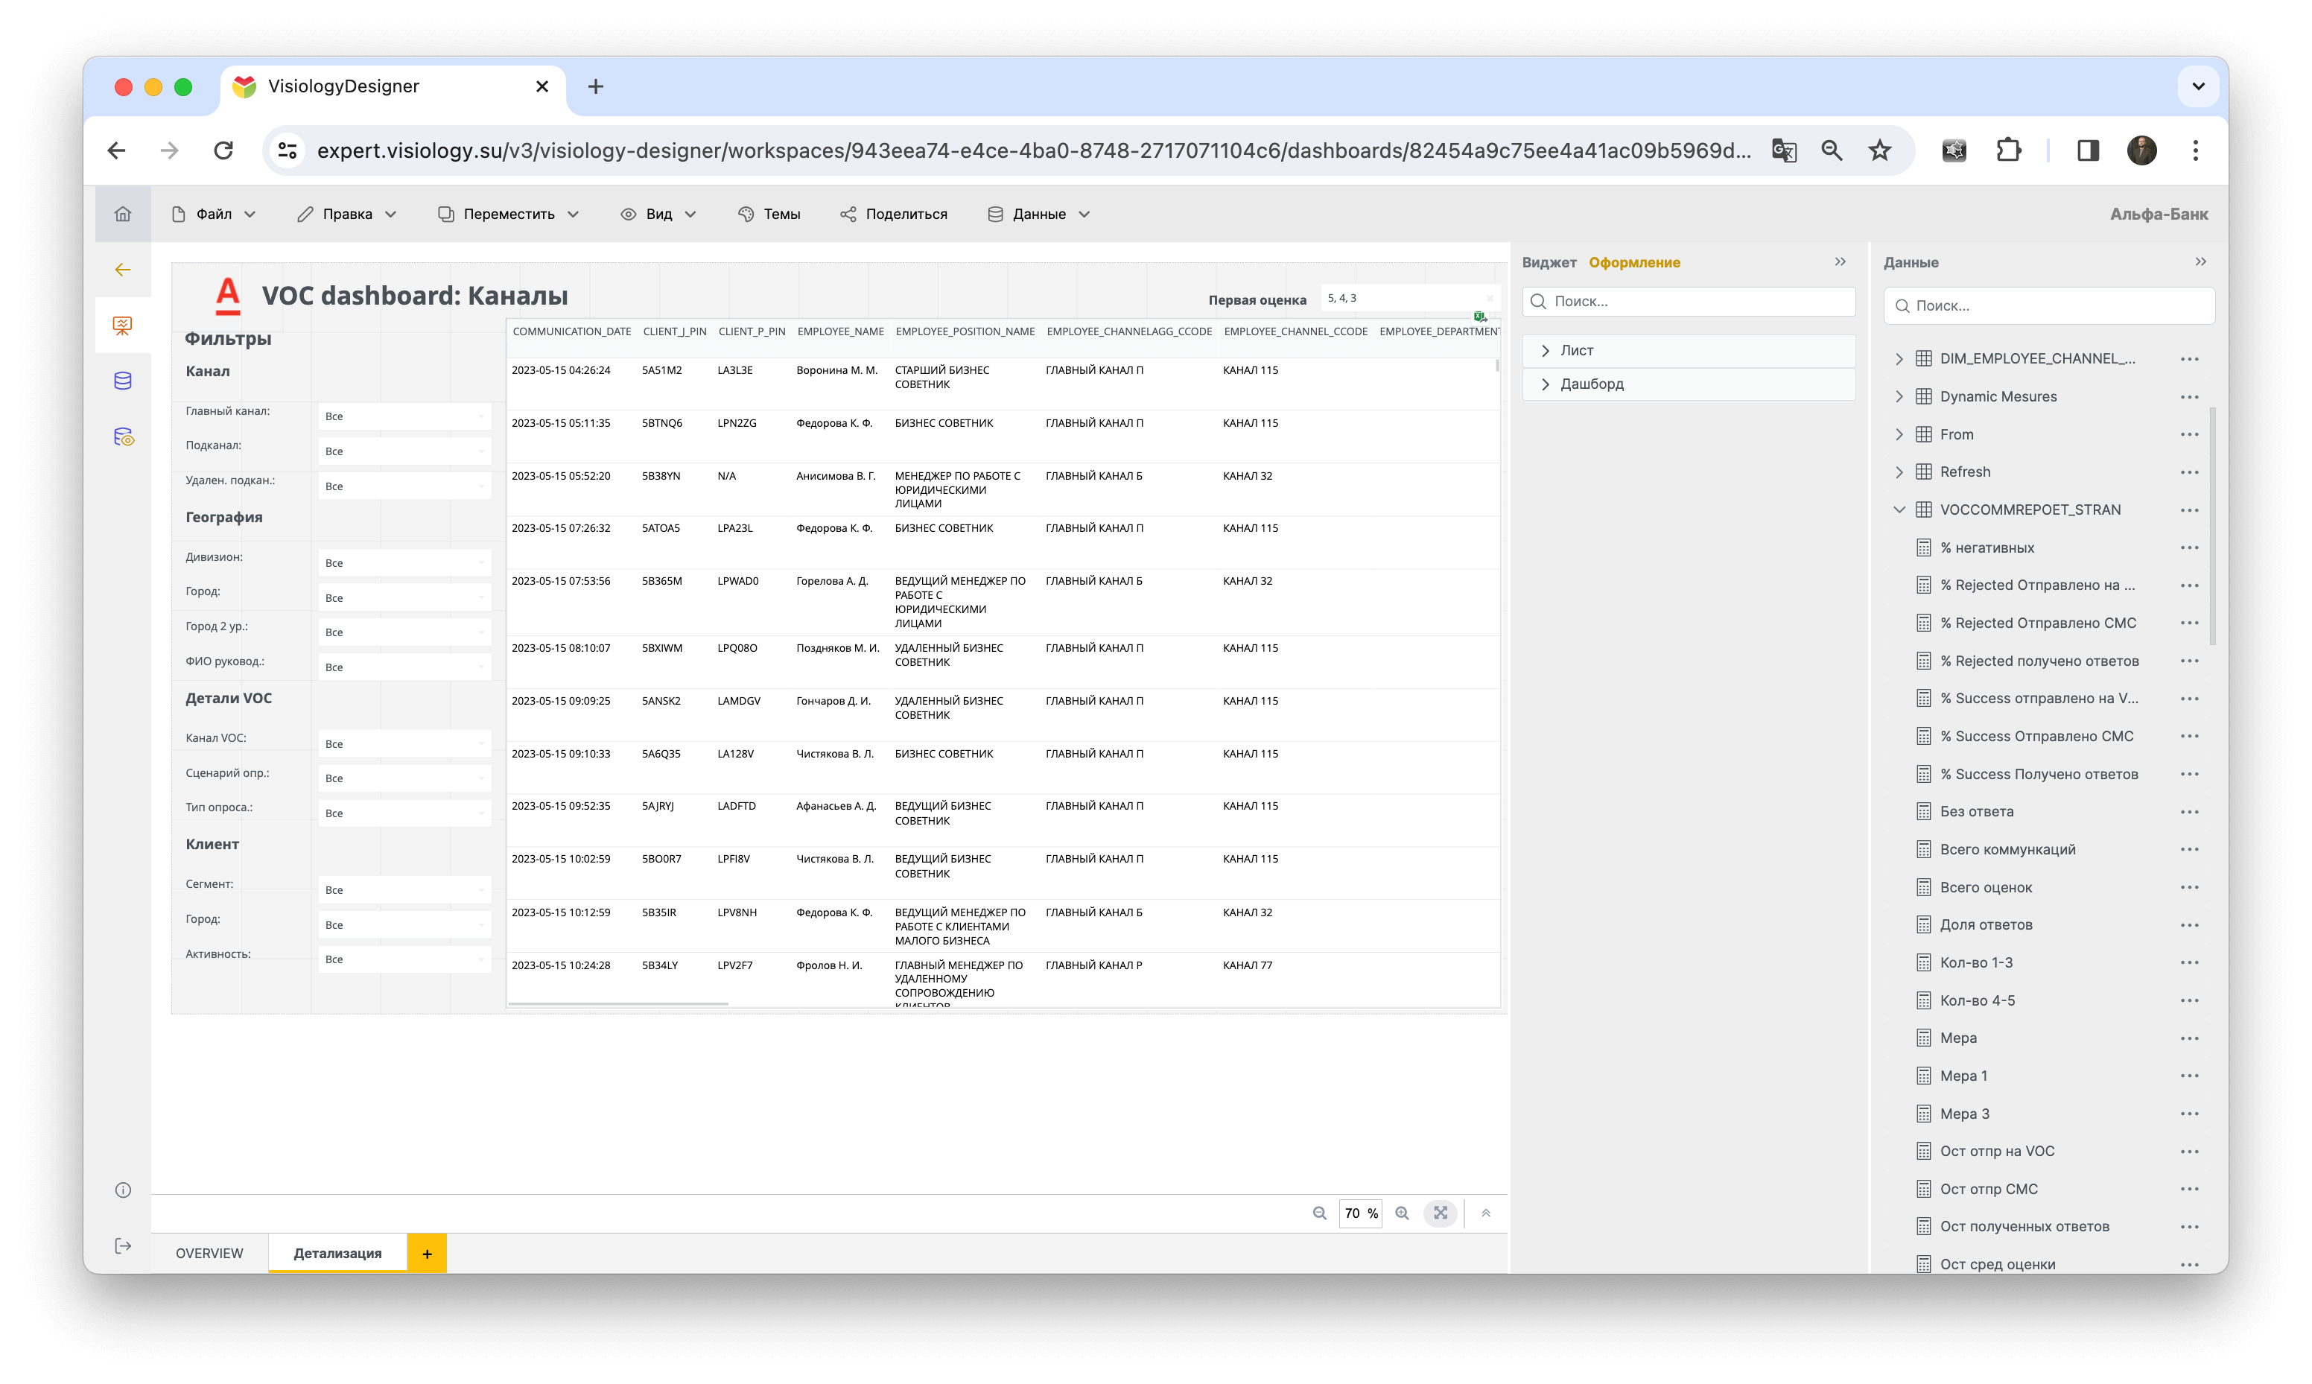This screenshot has width=2312, height=1384.
Task: Click the fit-to-screen icon near zoom
Action: click(x=1441, y=1213)
